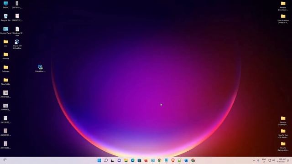The image size is (292, 164).
Task: Select the How to Enable folder
Action: point(283,121)
